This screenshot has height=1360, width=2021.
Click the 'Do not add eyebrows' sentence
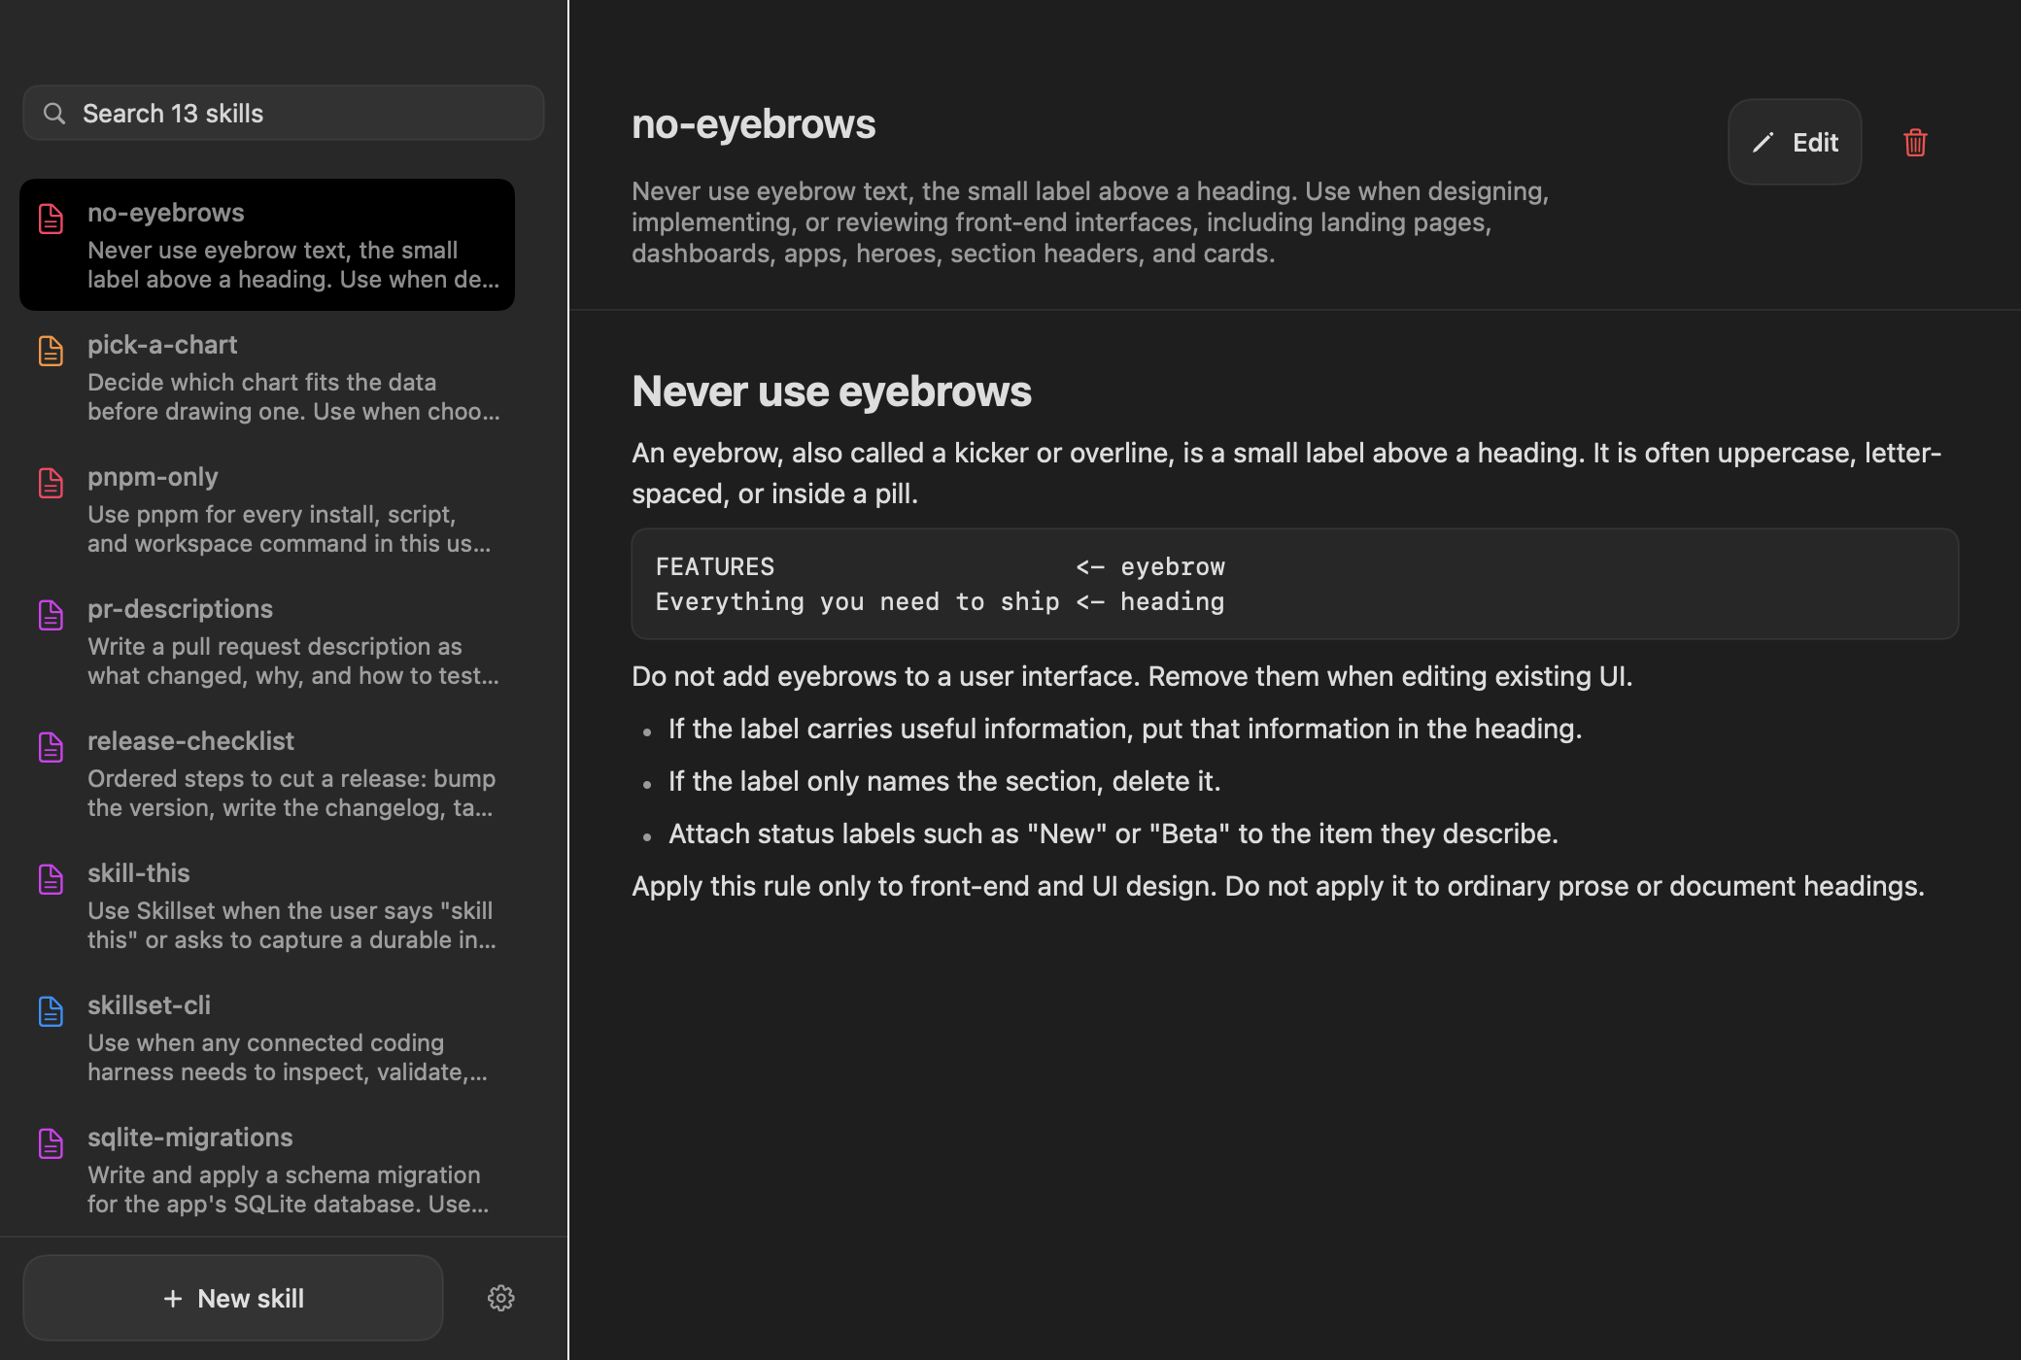pyautogui.click(x=1132, y=676)
